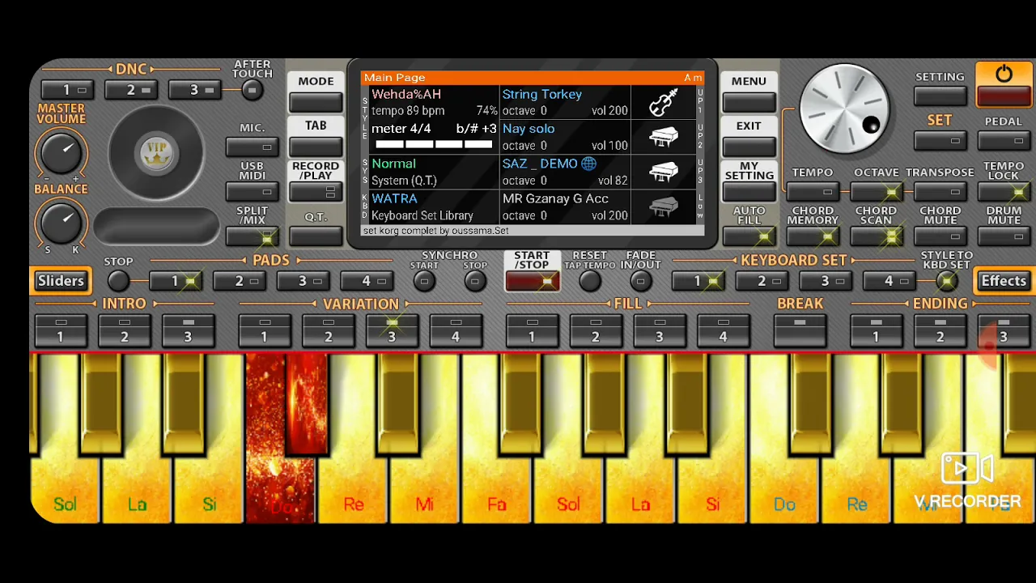1036x583 pixels.
Task: Enable USB MIDI
Action: [x=252, y=192]
